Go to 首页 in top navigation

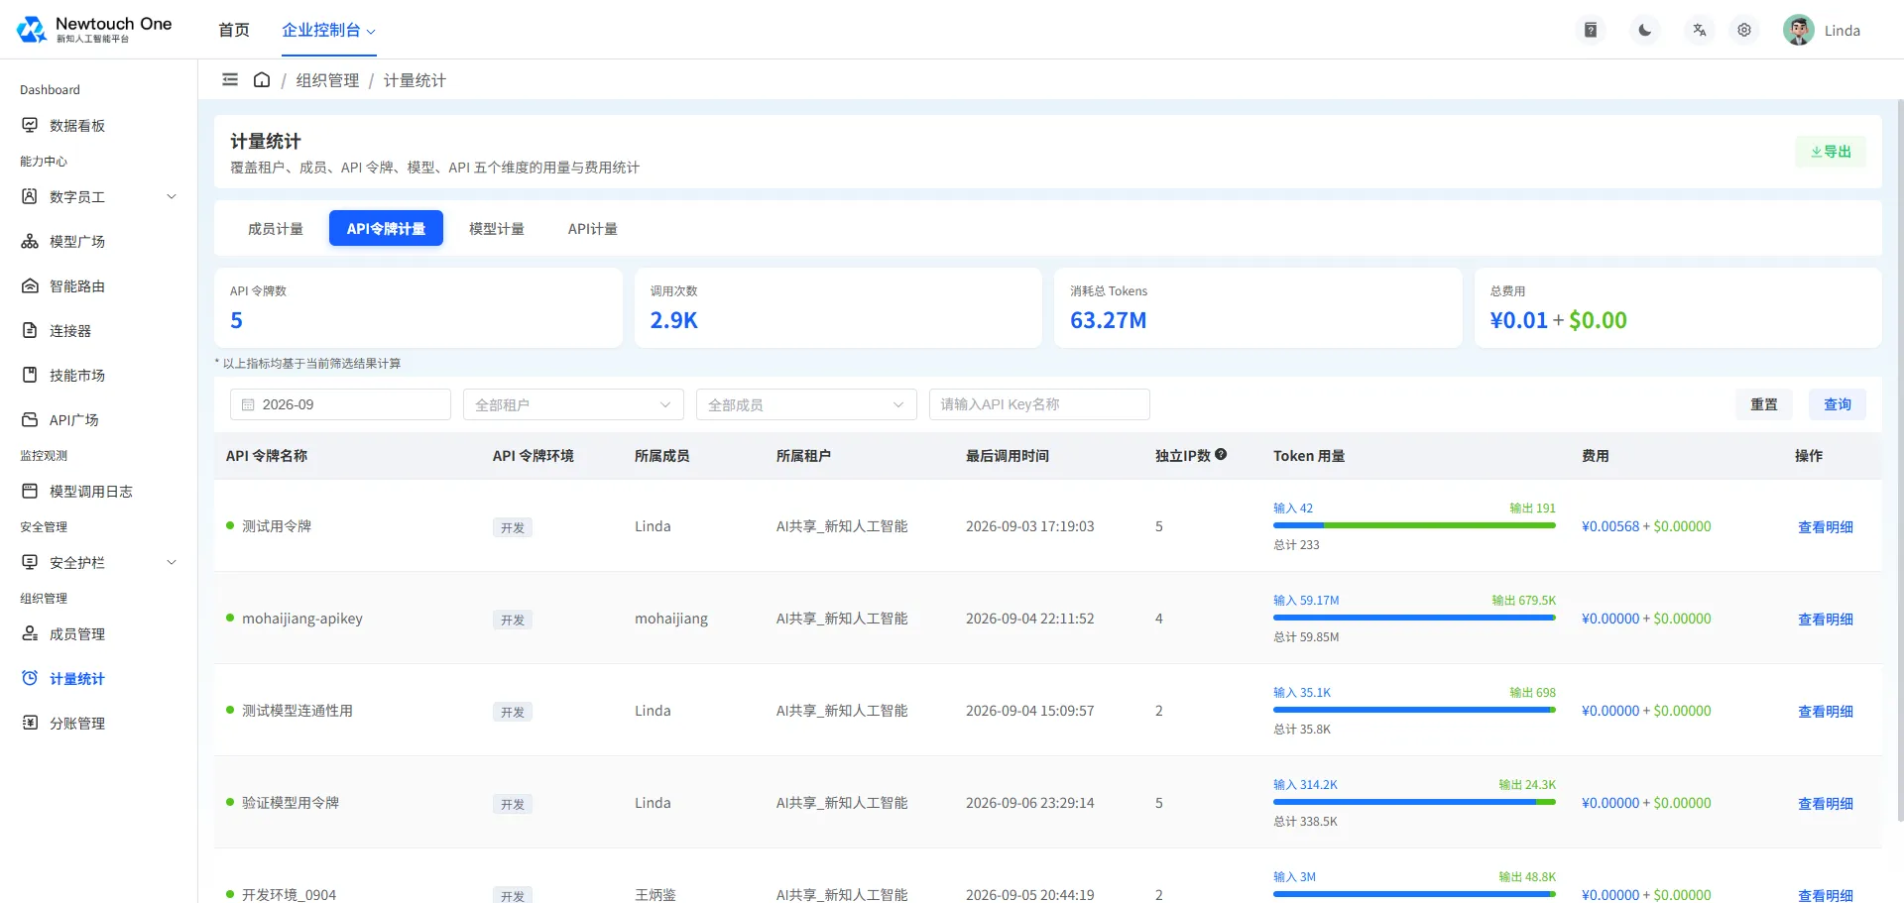(x=234, y=30)
